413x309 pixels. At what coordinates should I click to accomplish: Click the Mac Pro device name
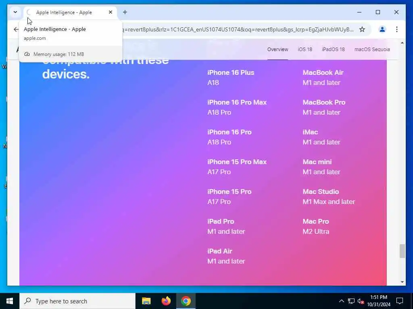coord(316,222)
